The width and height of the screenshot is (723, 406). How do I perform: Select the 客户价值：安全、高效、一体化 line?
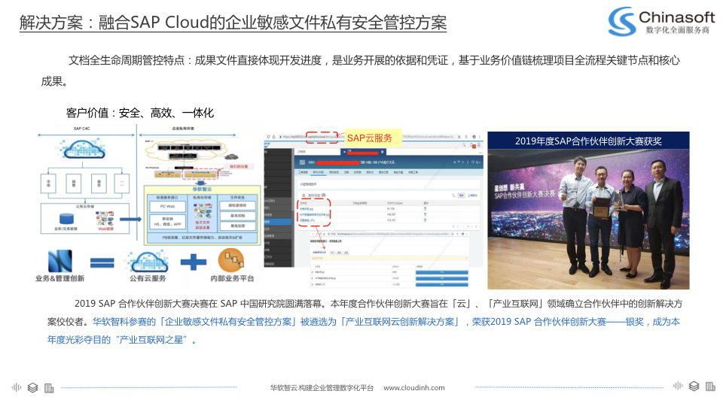140,113
